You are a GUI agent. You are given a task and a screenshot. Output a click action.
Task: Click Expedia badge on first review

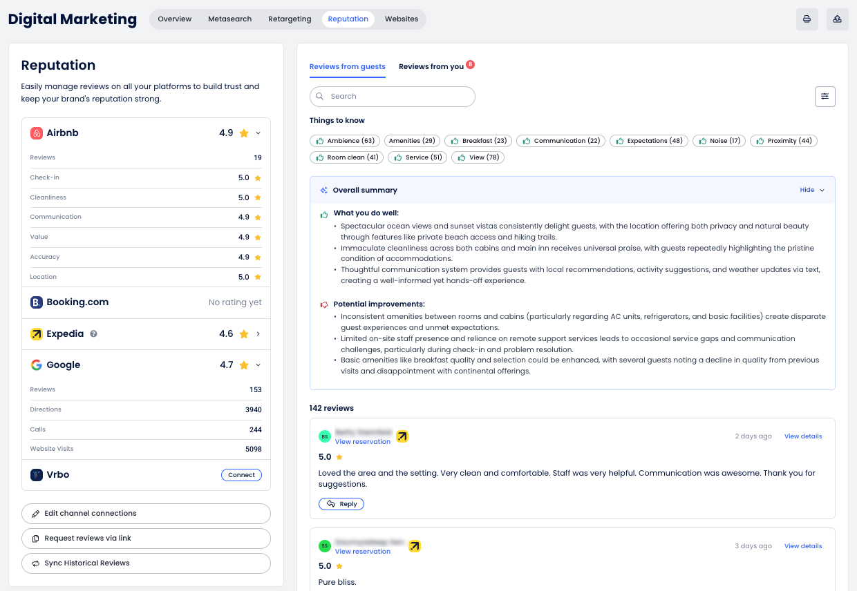tap(402, 436)
